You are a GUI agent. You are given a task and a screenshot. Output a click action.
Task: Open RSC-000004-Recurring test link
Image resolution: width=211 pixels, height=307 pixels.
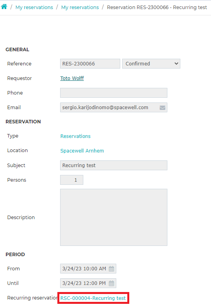[x=93, y=298]
